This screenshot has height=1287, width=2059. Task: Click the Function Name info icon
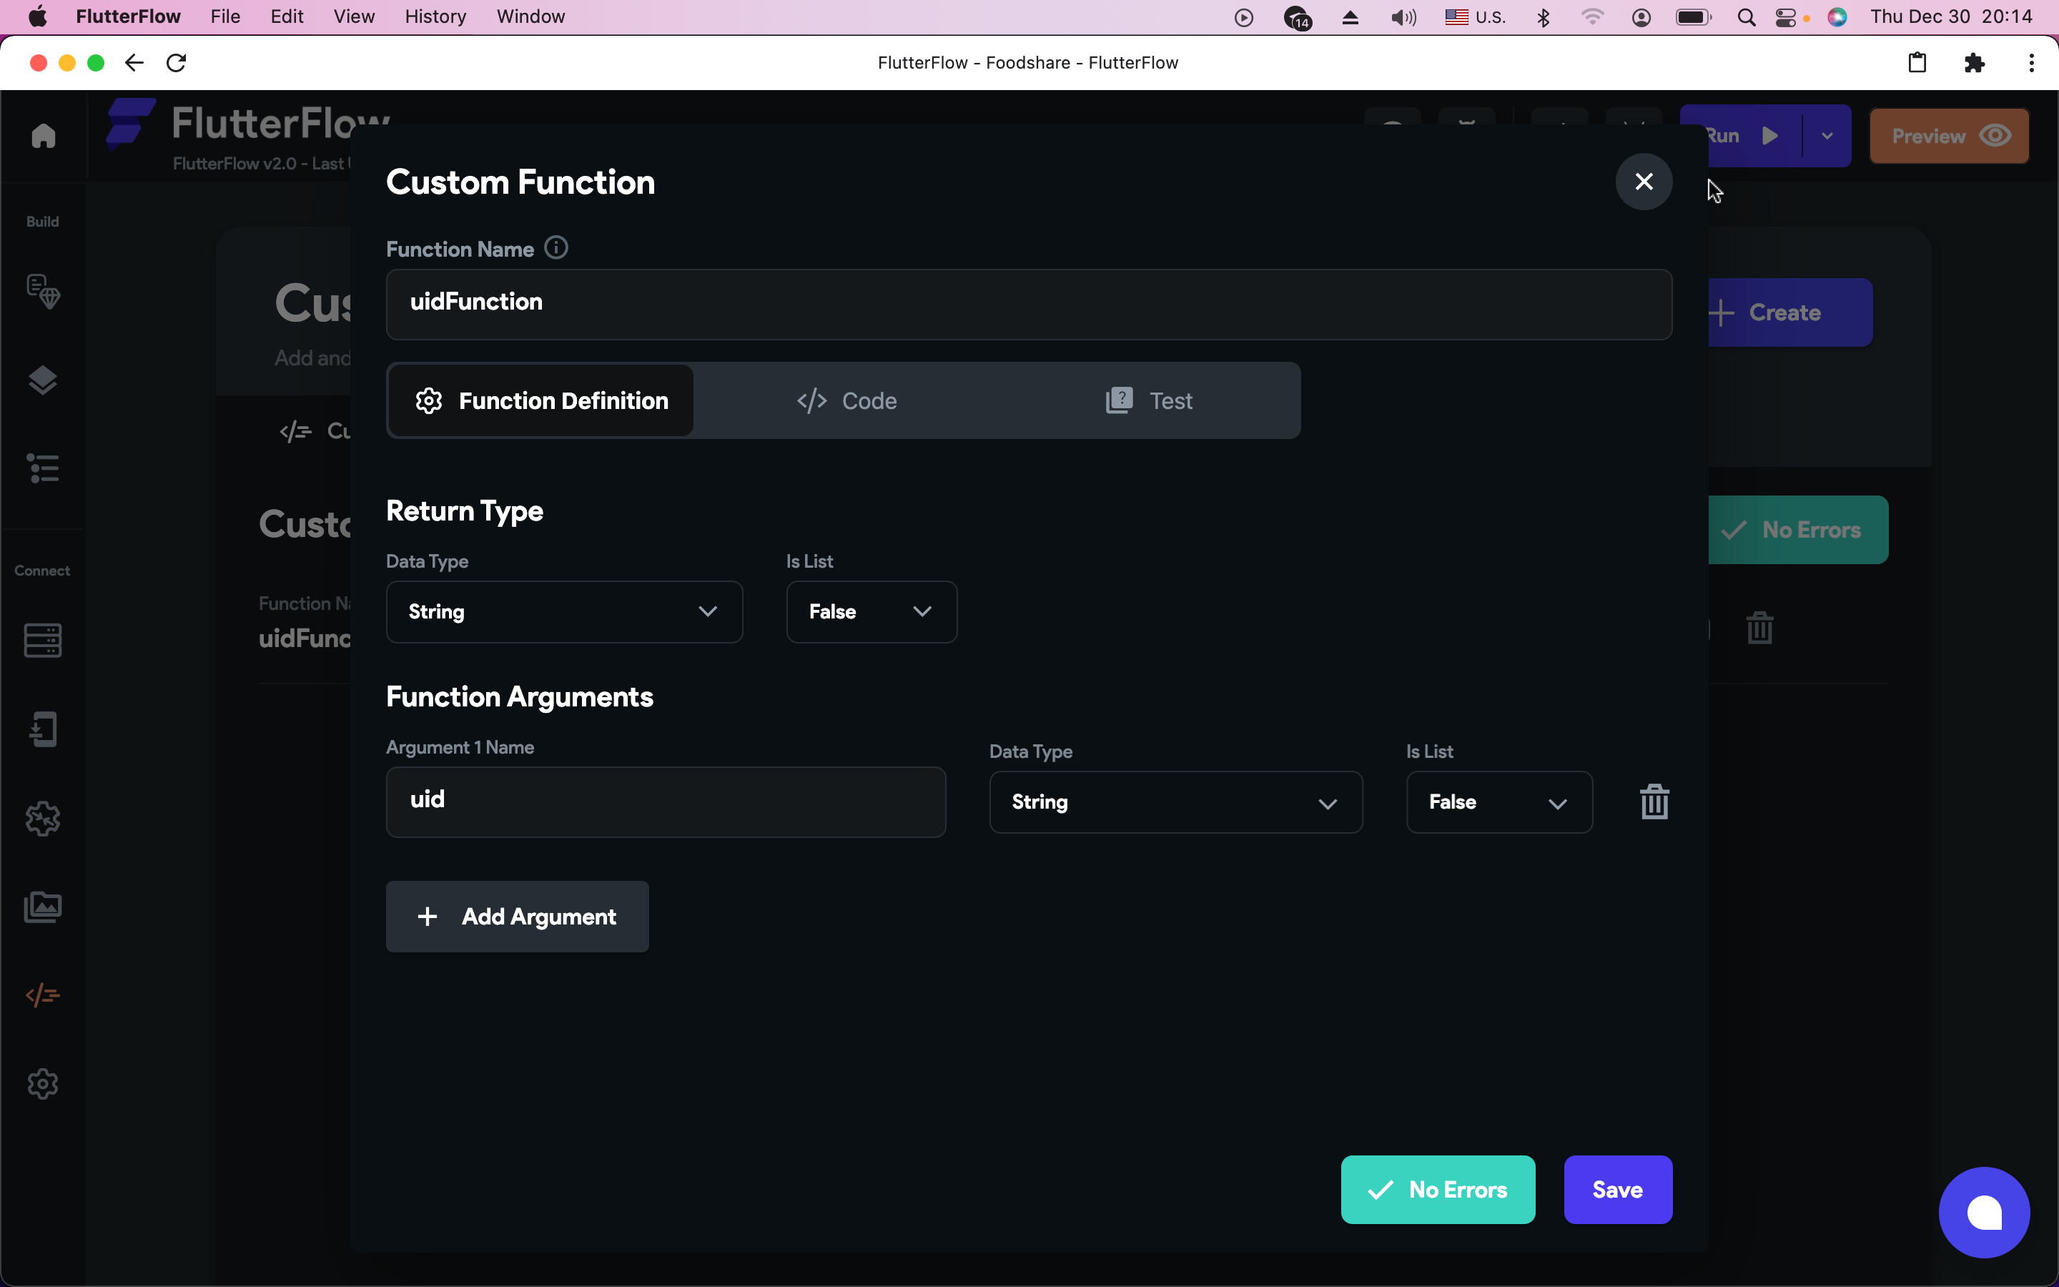tap(556, 247)
